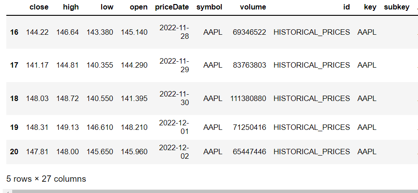Viewport: 418px width, 193px height.
Task: Click the symbol column header
Action: pos(209,7)
